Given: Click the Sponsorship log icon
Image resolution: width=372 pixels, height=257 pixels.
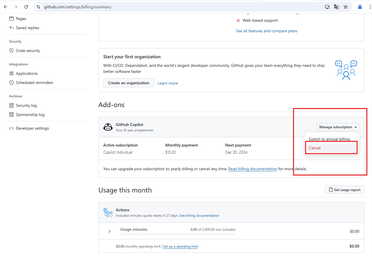Looking at the screenshot, I should point(11,115).
